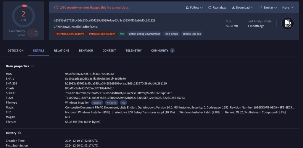This screenshot has height=148, width=303.
Task: Click the History section heading
Action: [11, 133]
